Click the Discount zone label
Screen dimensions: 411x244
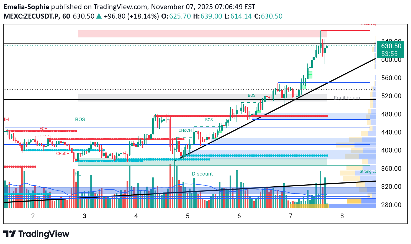[x=202, y=174]
